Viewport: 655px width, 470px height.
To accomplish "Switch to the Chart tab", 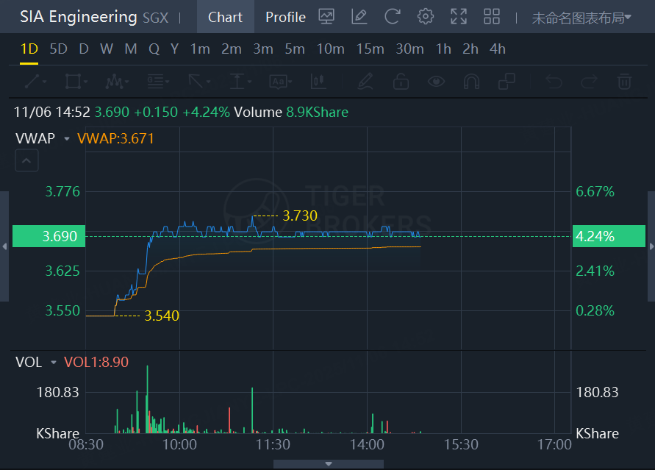I will pyautogui.click(x=225, y=17).
